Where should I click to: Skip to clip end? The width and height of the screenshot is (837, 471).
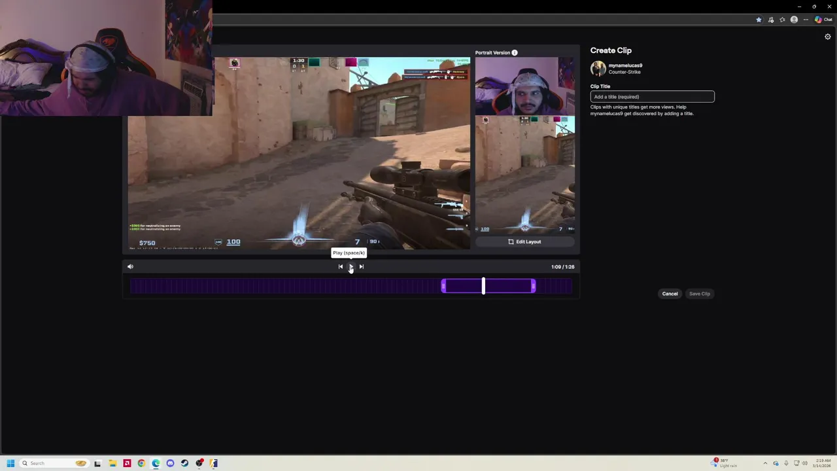(x=361, y=267)
